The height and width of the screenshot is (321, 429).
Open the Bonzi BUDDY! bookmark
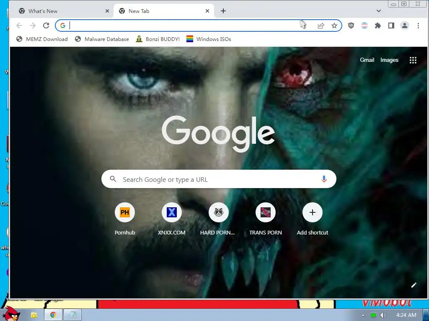tap(158, 39)
